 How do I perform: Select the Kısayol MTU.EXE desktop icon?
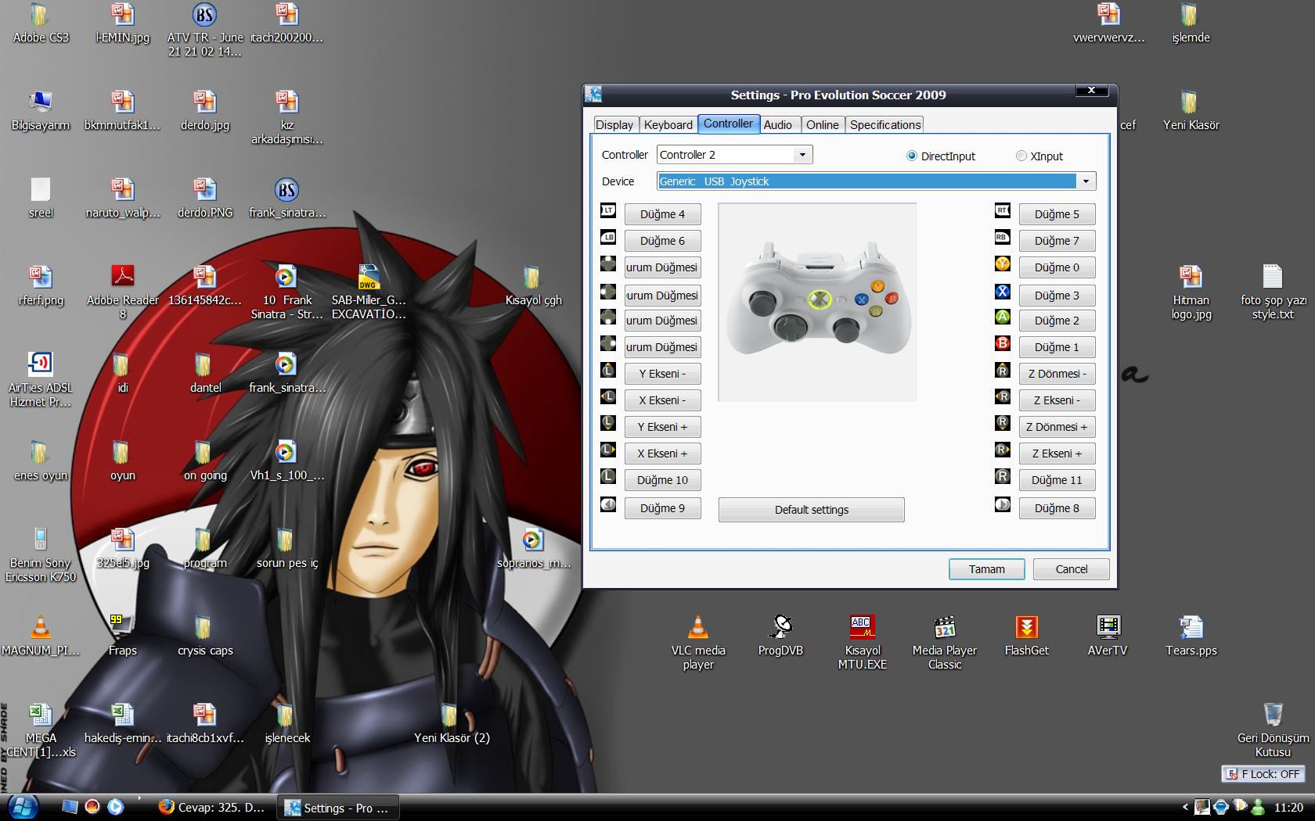(x=863, y=643)
